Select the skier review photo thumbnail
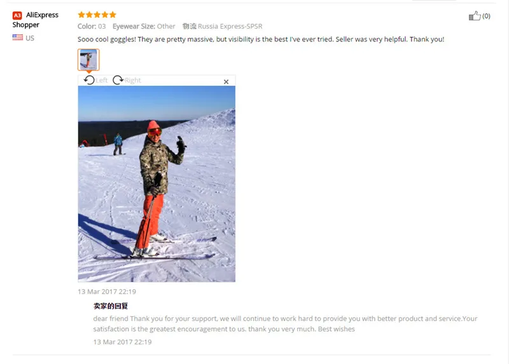 [88, 60]
